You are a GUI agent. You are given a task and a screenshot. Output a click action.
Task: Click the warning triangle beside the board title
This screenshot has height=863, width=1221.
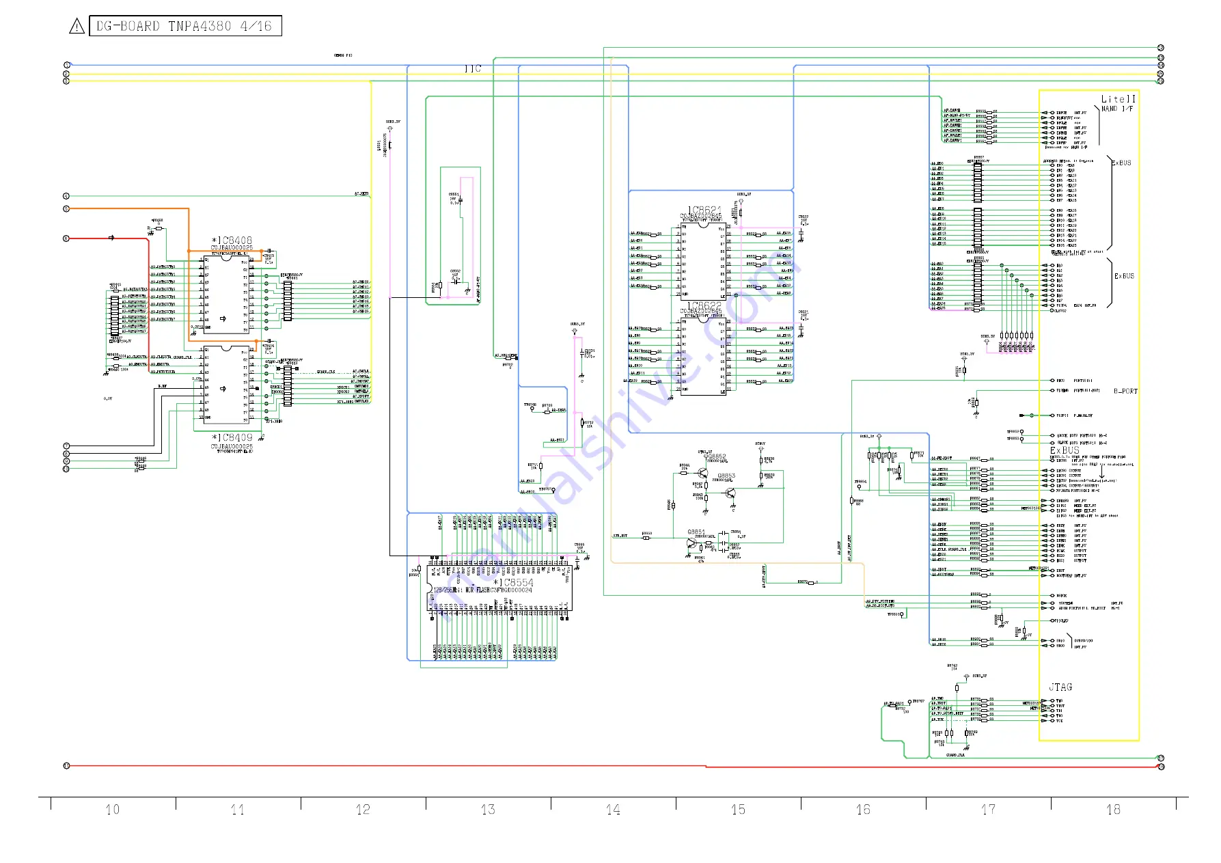[x=77, y=27]
